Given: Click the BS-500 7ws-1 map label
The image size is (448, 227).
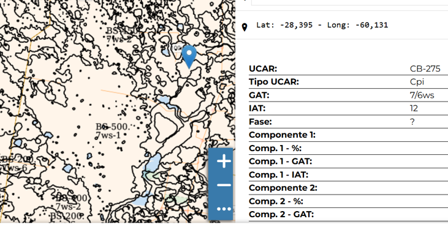Looking at the screenshot, I should click(x=112, y=131).
